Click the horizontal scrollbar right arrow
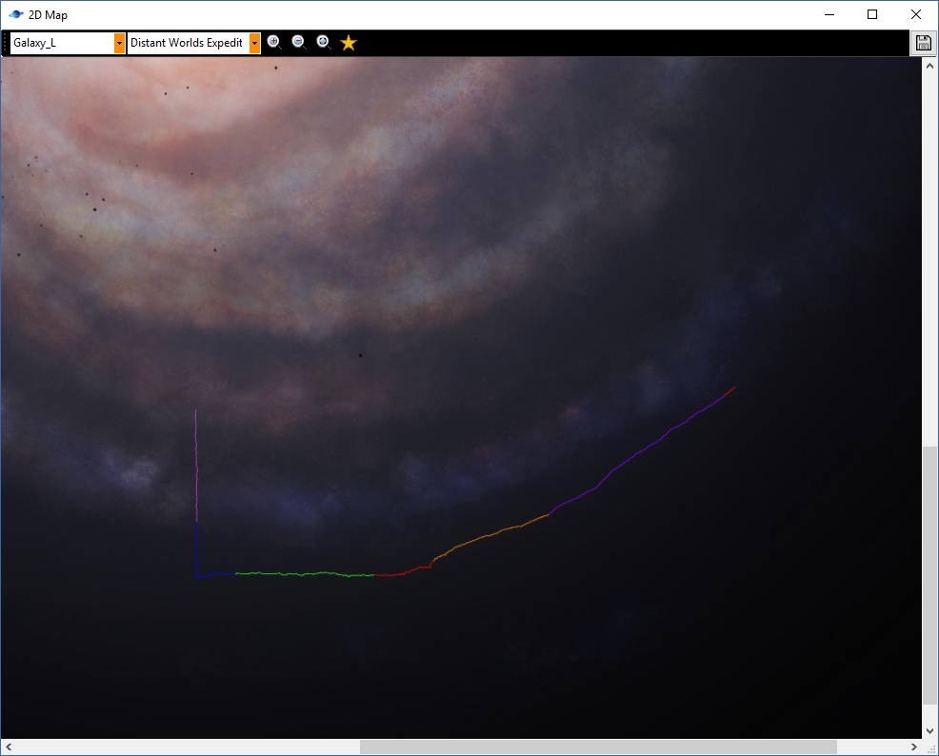 pos(914,747)
